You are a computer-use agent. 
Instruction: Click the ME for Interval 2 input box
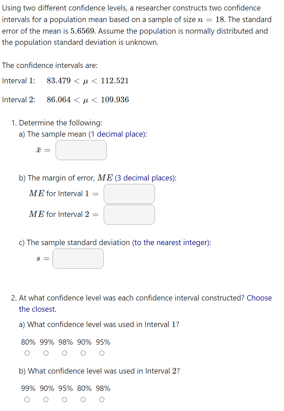[129, 215]
